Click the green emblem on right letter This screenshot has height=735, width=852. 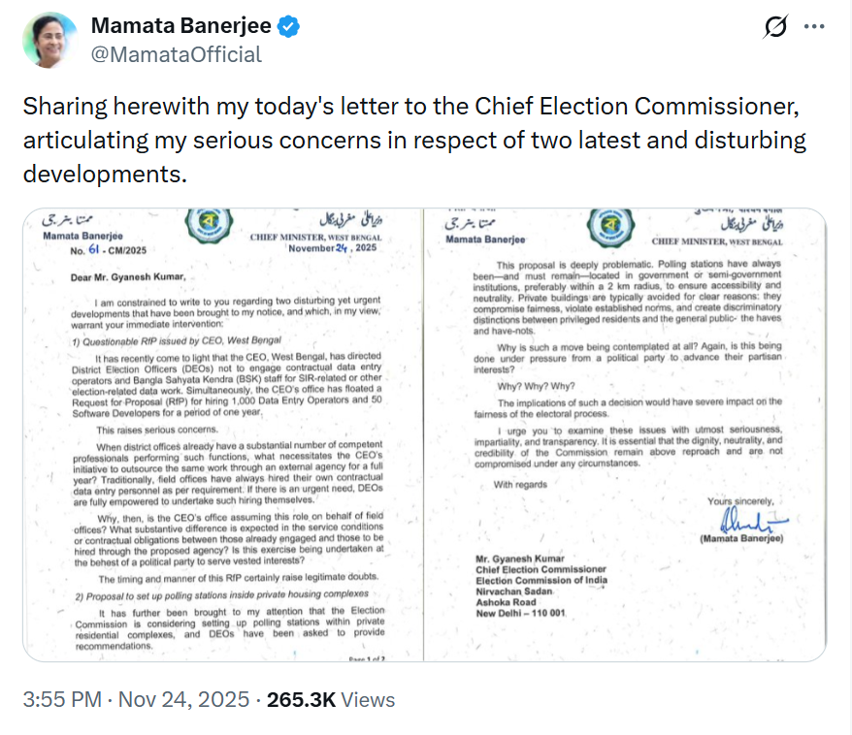tap(608, 230)
